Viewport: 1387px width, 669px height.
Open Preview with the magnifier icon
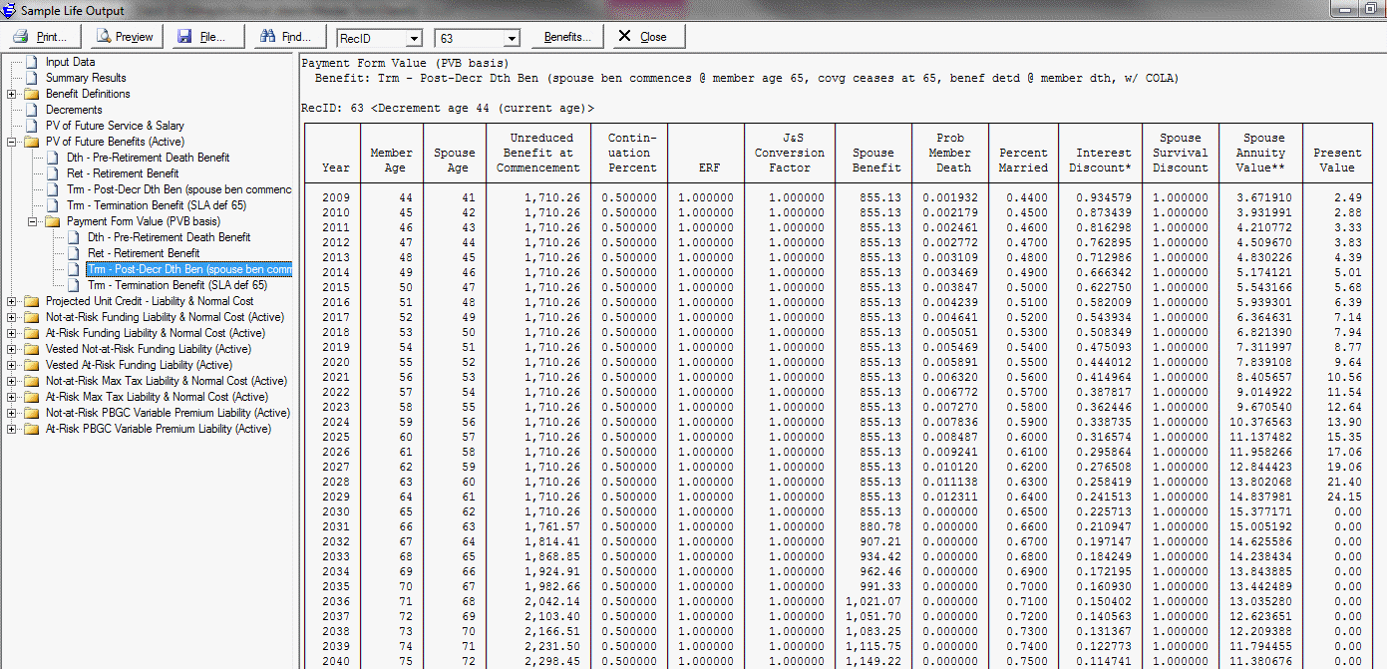pos(103,37)
